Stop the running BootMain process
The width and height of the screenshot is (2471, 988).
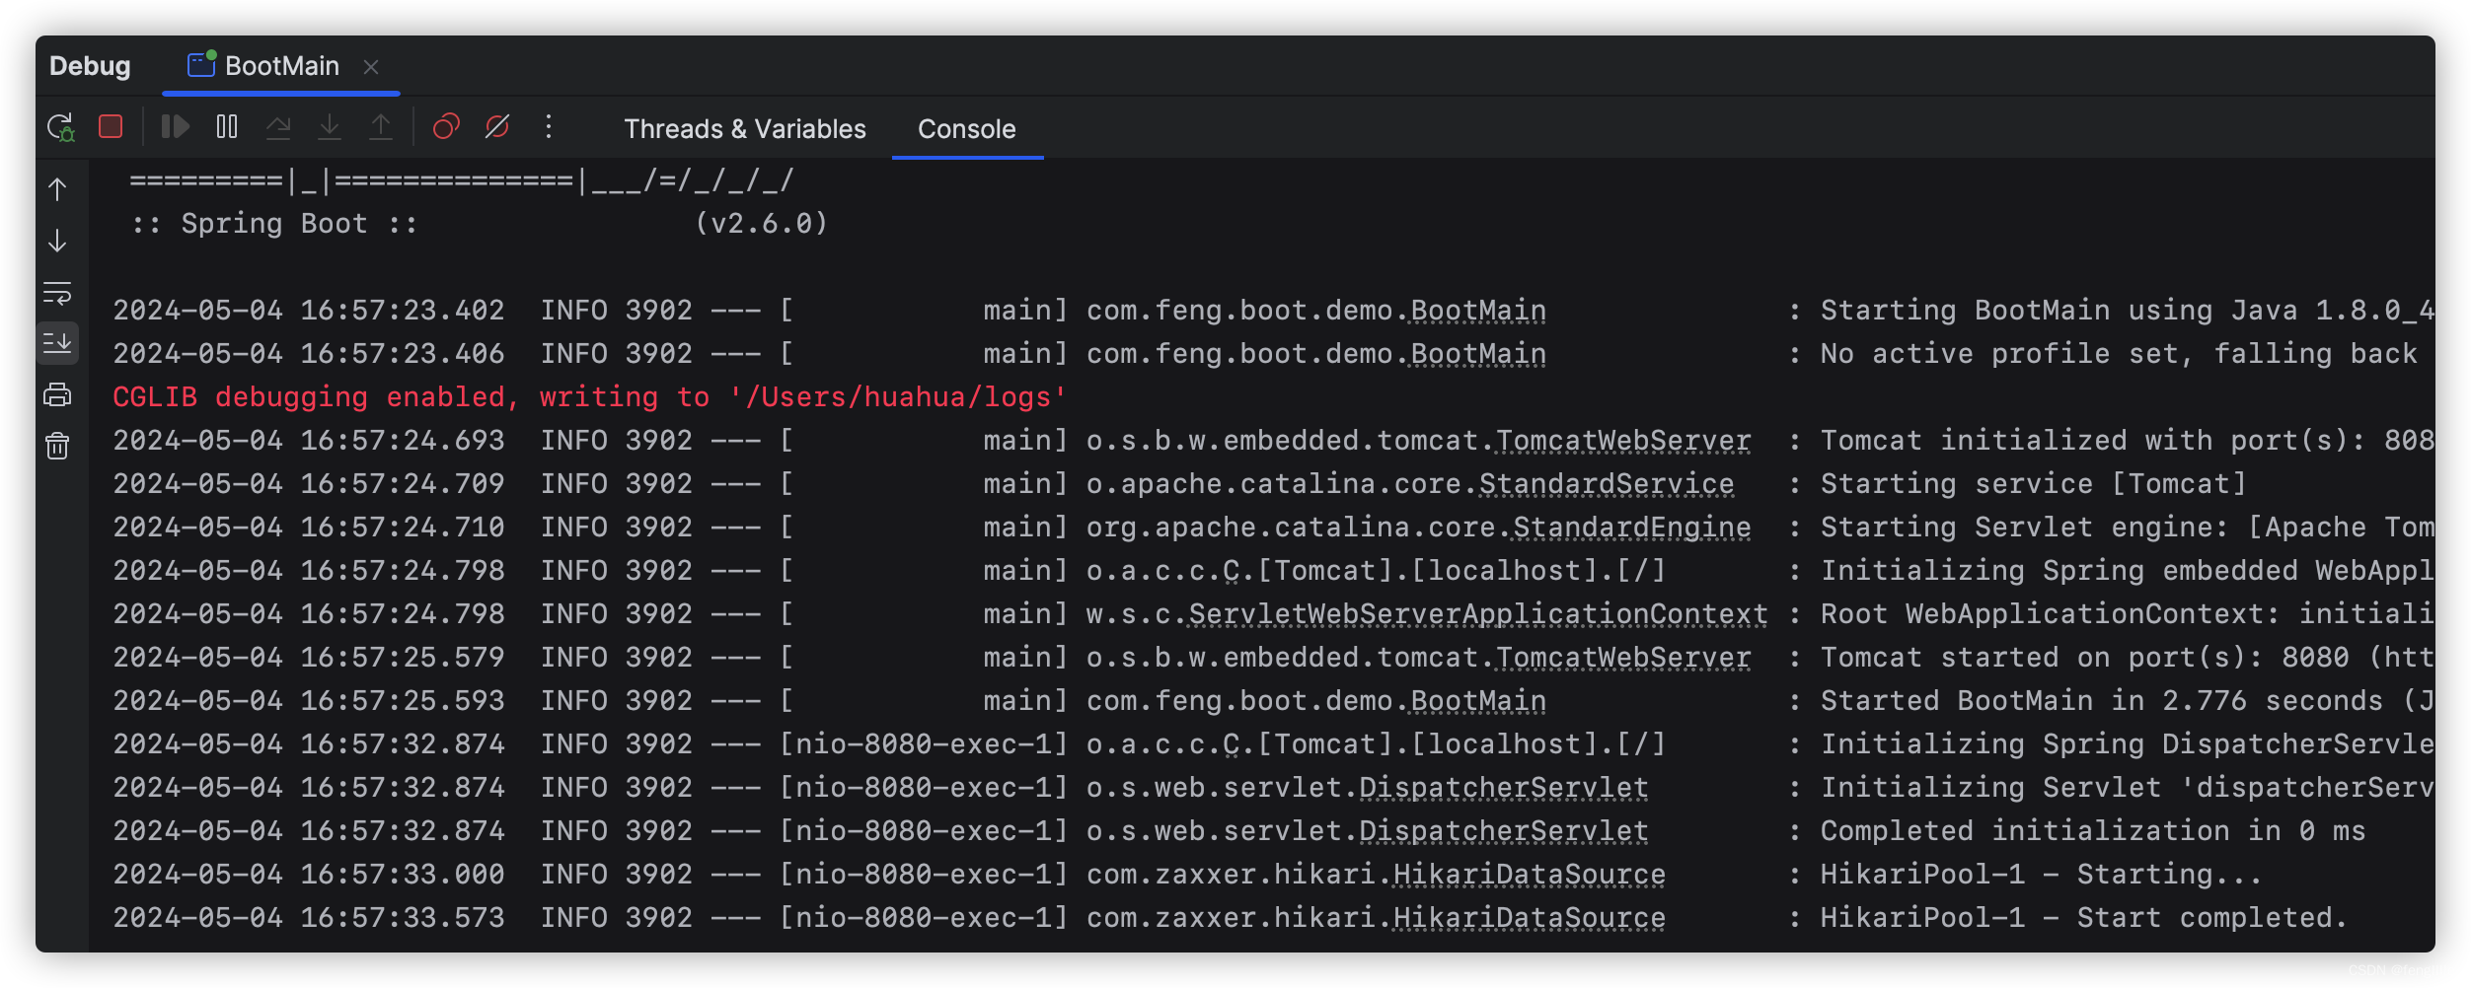[110, 126]
